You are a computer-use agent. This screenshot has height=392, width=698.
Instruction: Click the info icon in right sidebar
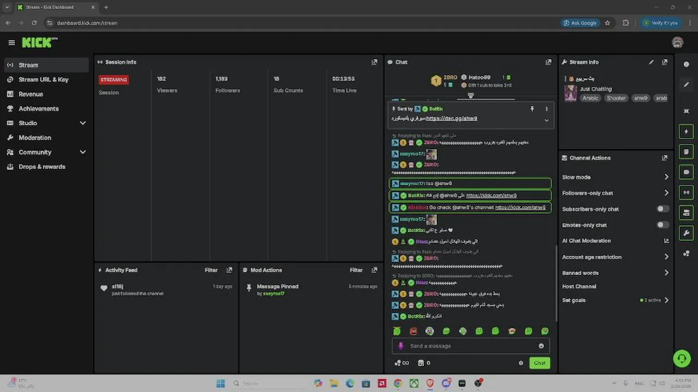[686, 64]
